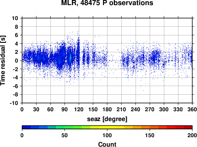Click the x-axis tick label "240"
Image resolution: width=197 pixels, height=147 pixels.
click(x=136, y=109)
